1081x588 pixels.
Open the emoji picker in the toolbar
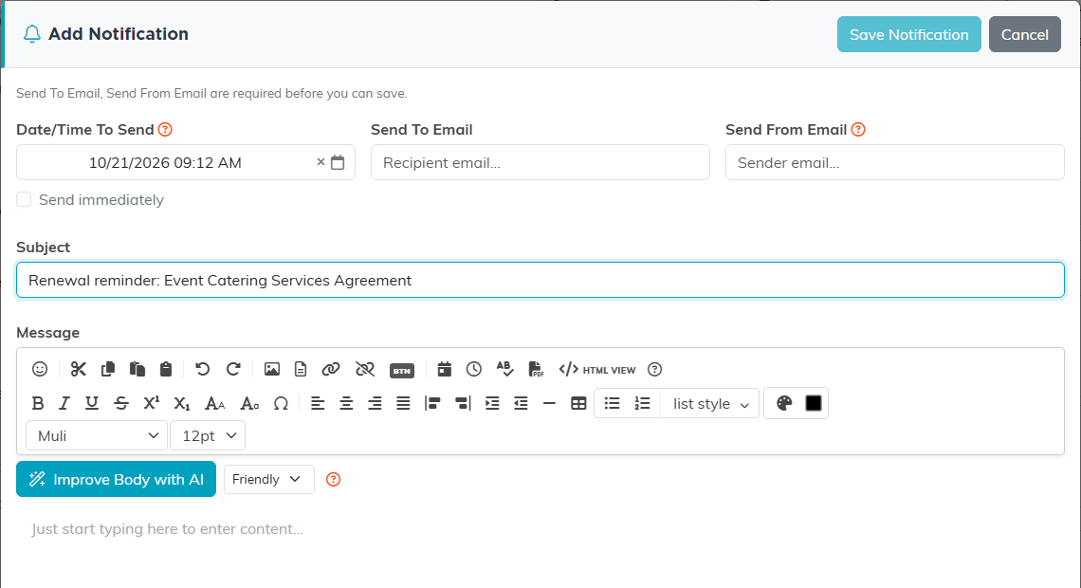40,370
